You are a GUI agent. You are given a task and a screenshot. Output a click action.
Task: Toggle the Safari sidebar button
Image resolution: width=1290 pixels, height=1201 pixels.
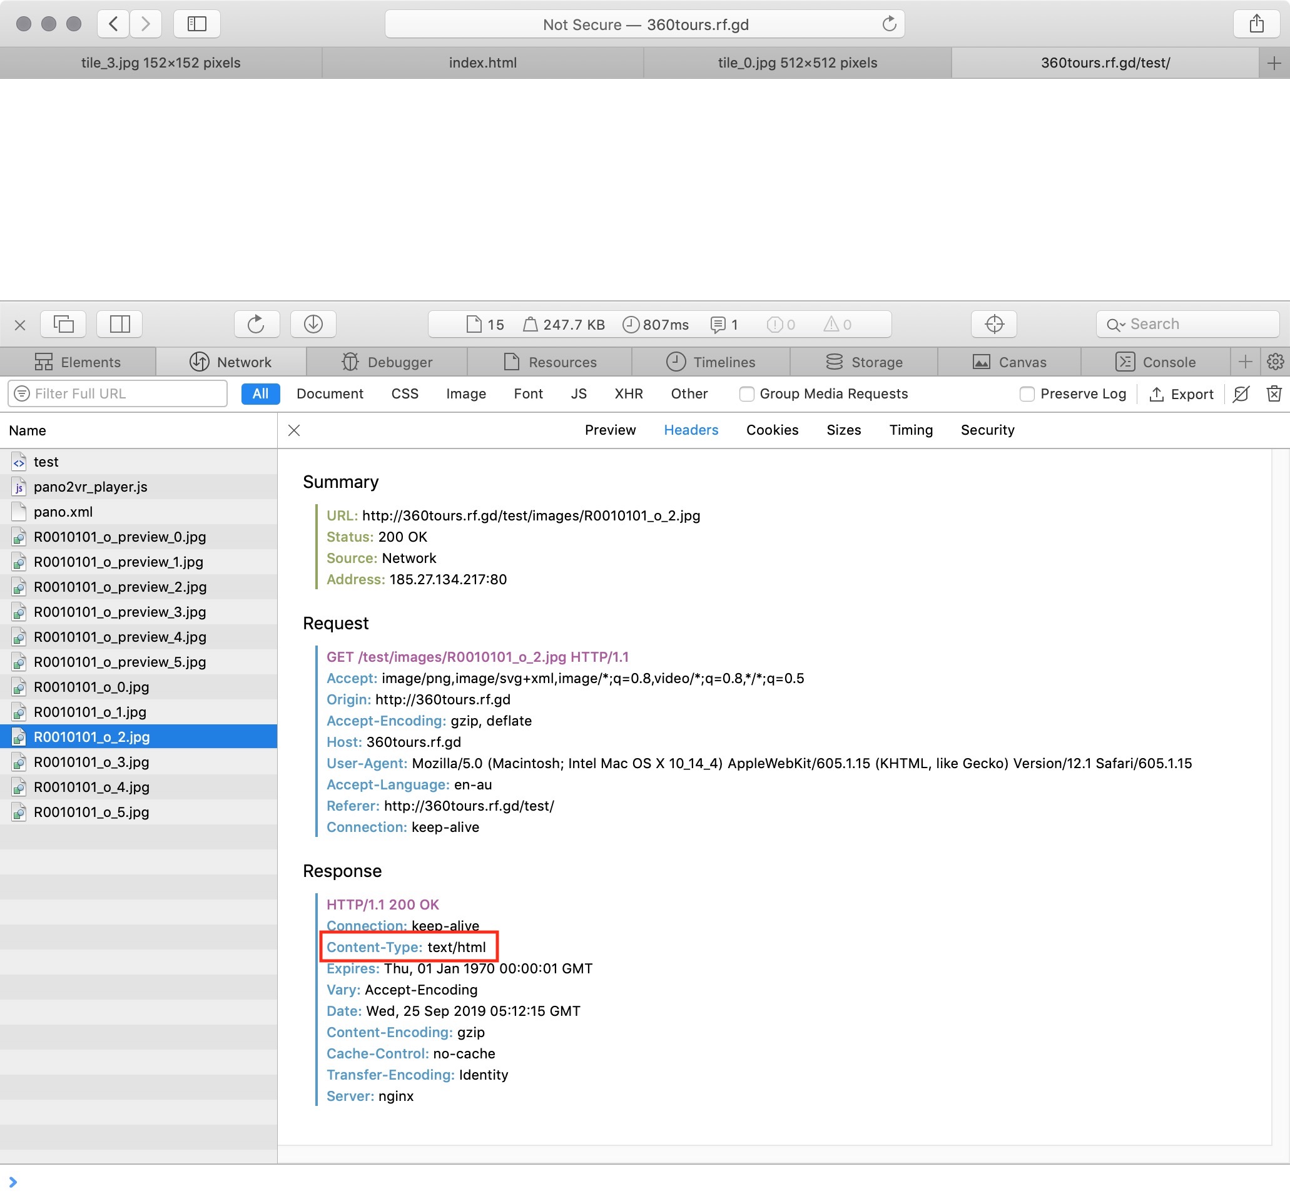(196, 24)
